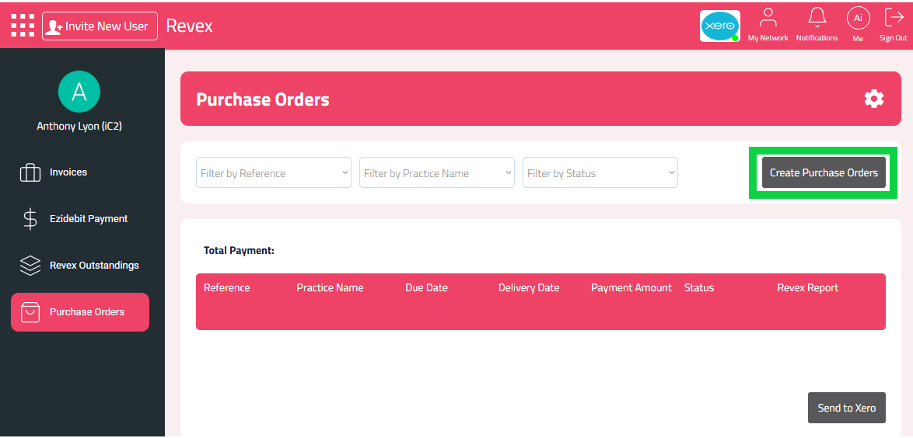This screenshot has height=438, width=913.
Task: Open My Network
Action: click(768, 26)
